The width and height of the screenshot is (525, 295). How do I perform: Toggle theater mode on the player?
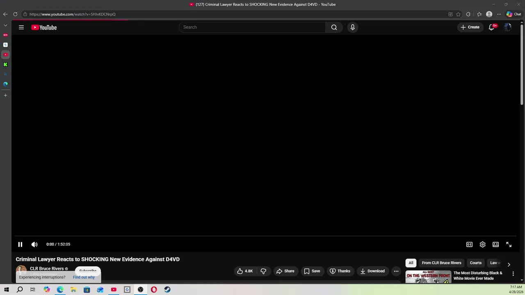(495, 244)
